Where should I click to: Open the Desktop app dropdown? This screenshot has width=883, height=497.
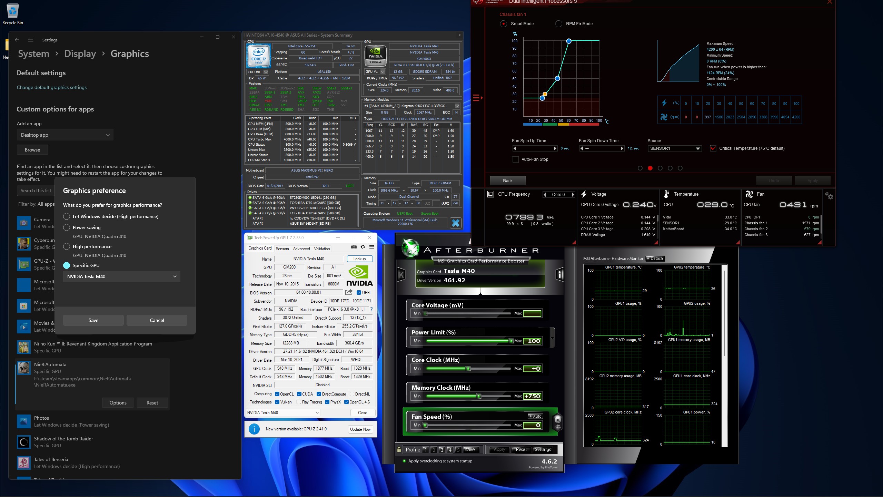click(x=65, y=135)
